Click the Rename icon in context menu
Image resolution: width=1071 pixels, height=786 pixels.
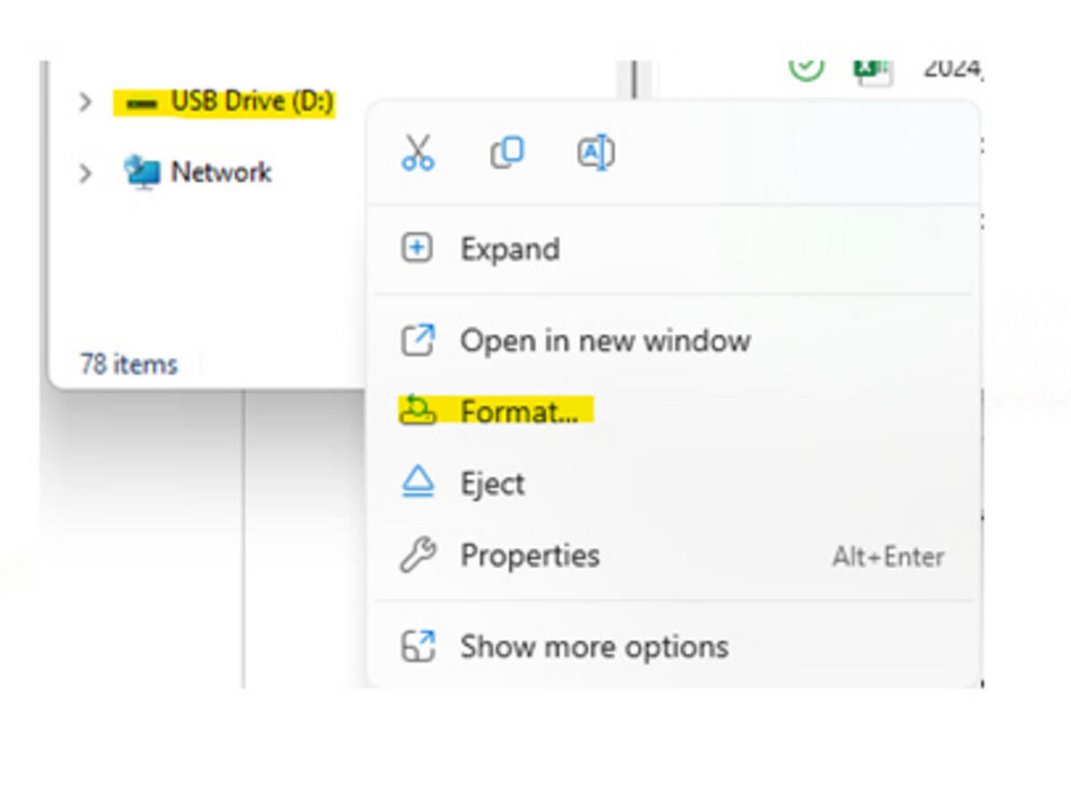pyautogui.click(x=596, y=153)
